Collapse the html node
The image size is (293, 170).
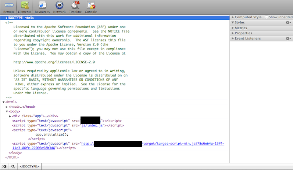4,102
